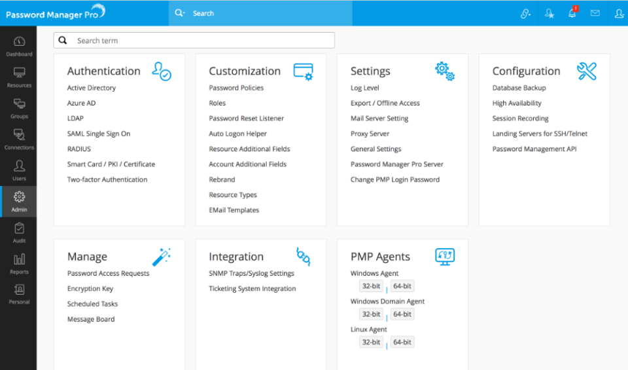Open the Rebrand option
This screenshot has width=628, height=370.
222,179
